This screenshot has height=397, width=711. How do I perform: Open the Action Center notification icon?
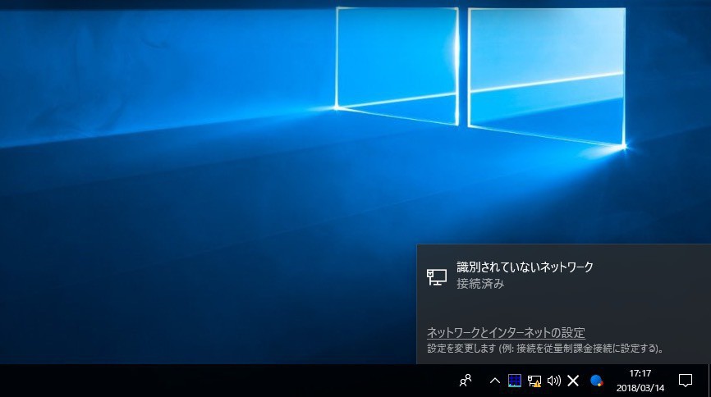click(686, 381)
